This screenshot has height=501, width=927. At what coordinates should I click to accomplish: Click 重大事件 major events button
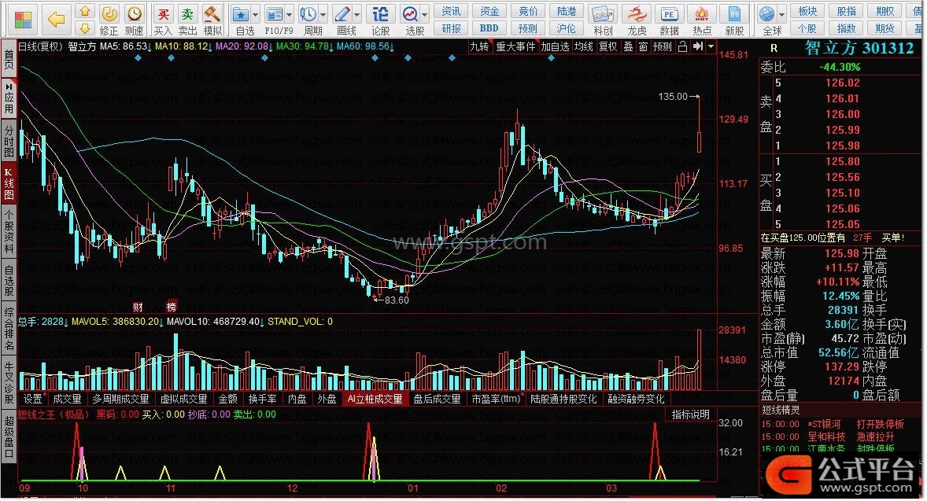pyautogui.click(x=515, y=46)
